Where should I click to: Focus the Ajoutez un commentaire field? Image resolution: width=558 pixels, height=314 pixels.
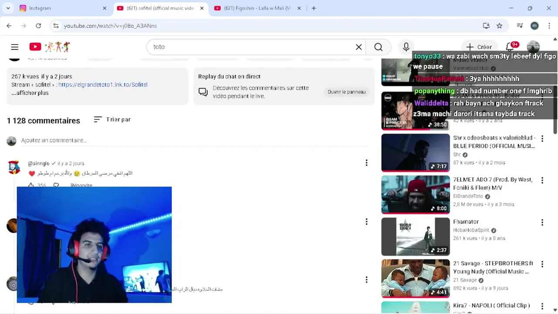coord(195,140)
